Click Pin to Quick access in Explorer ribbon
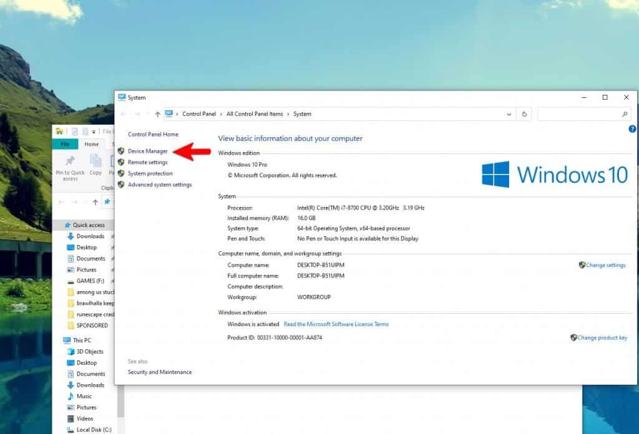Screen dimensions: 639x434 point(70,168)
